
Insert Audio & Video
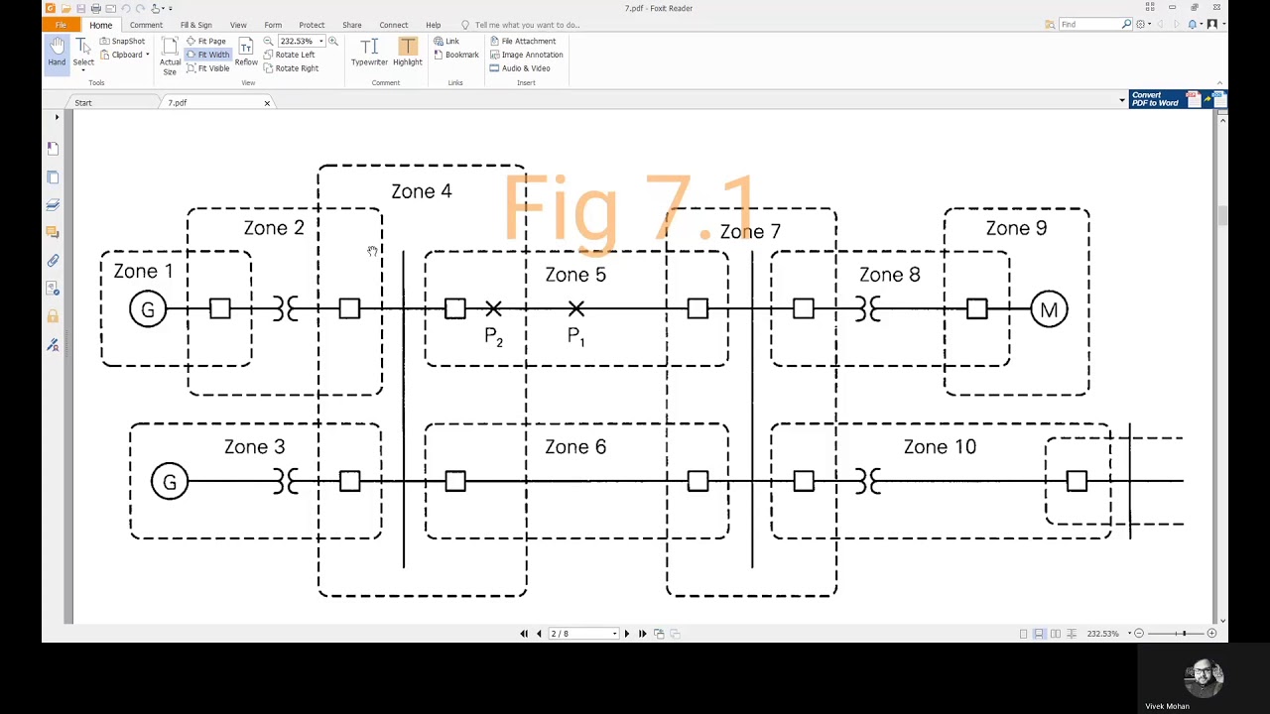click(x=520, y=68)
